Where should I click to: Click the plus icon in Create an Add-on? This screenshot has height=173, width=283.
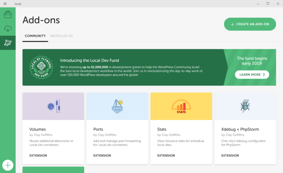tap(232, 24)
